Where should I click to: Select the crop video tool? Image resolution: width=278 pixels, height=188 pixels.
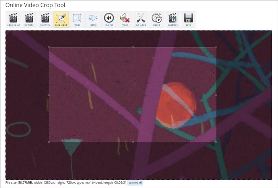pos(61,19)
